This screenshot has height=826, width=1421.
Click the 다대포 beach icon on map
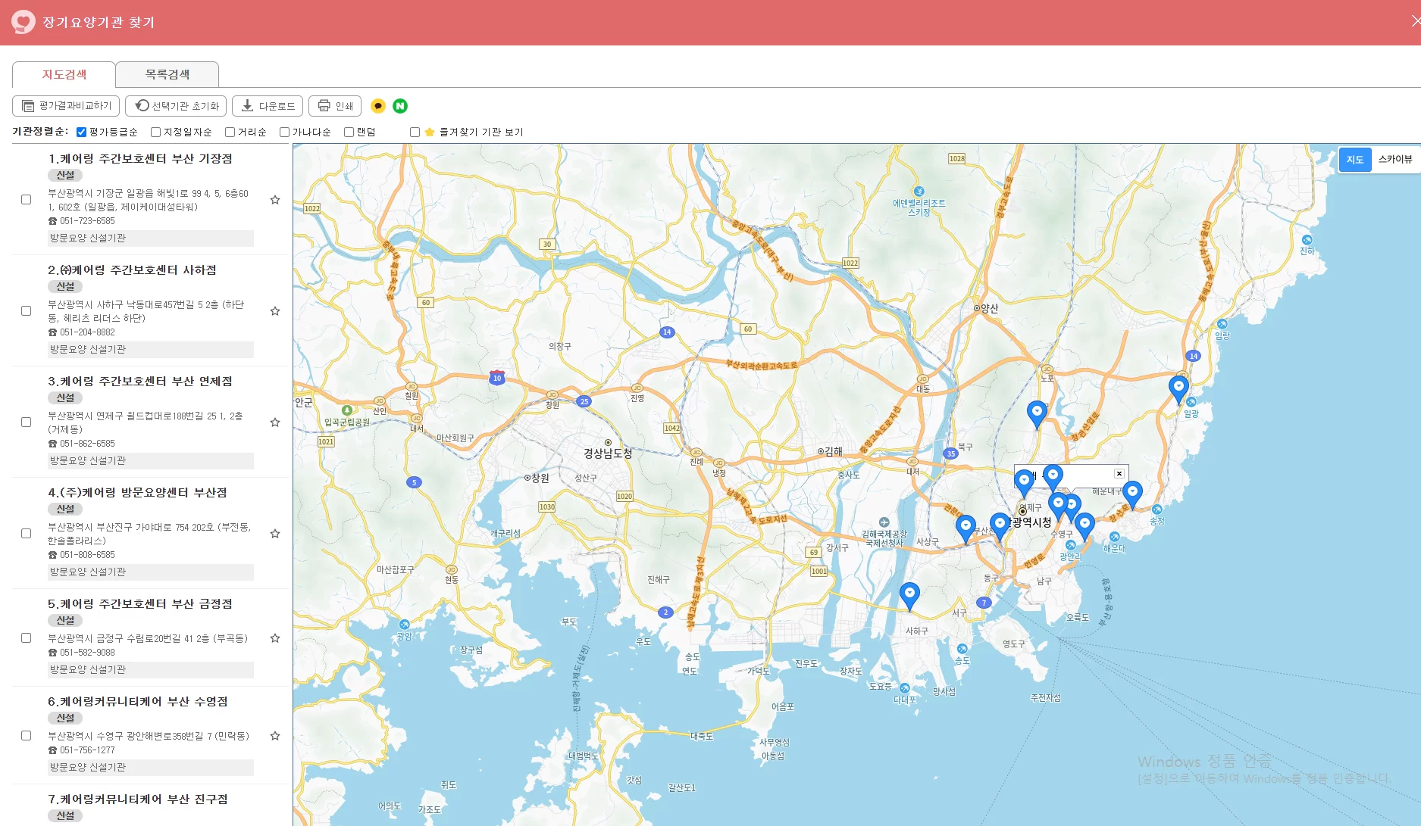coord(905,687)
